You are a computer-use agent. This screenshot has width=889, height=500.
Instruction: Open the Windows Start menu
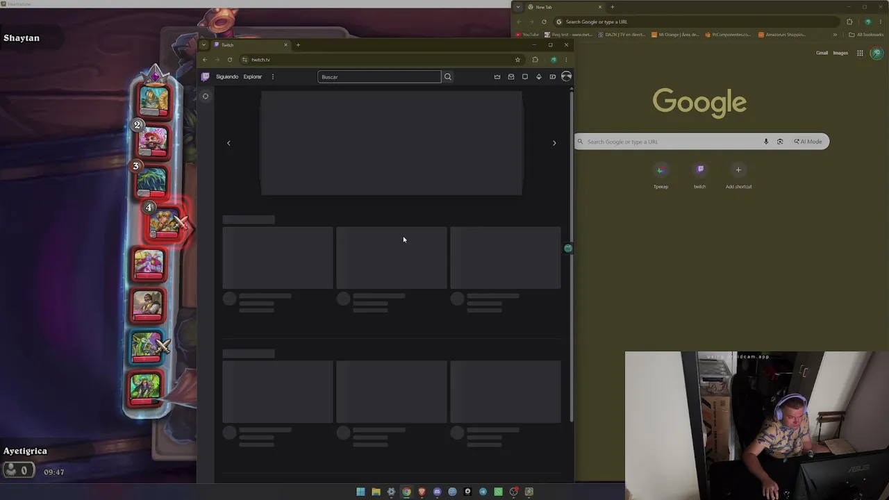[x=360, y=492]
